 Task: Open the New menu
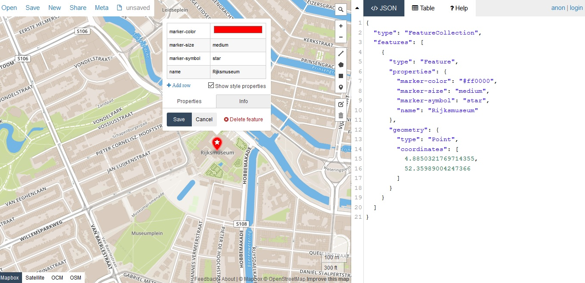[54, 8]
